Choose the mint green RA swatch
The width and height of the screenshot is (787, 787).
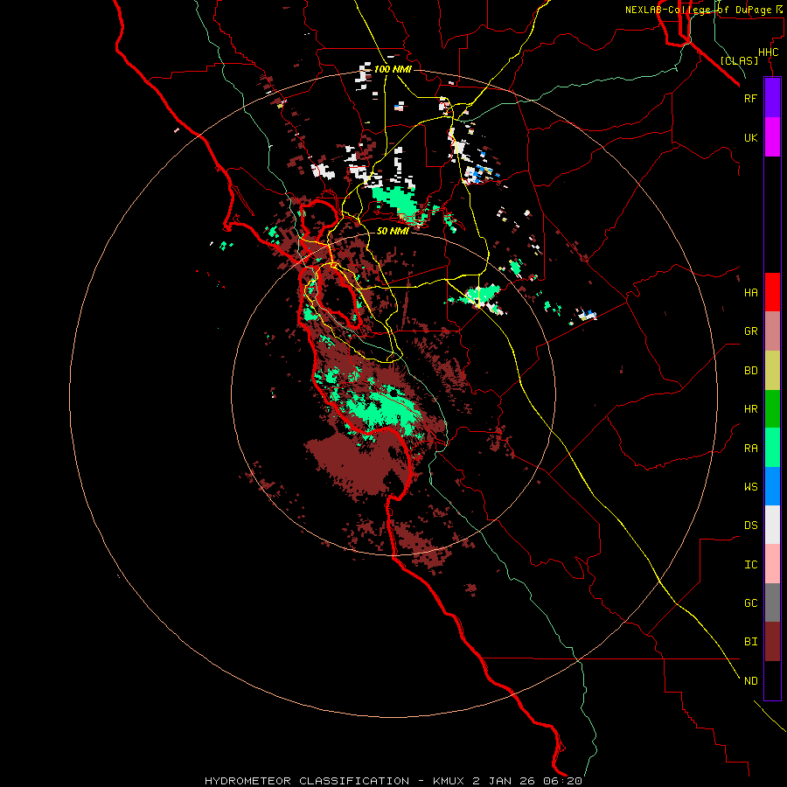click(x=772, y=448)
